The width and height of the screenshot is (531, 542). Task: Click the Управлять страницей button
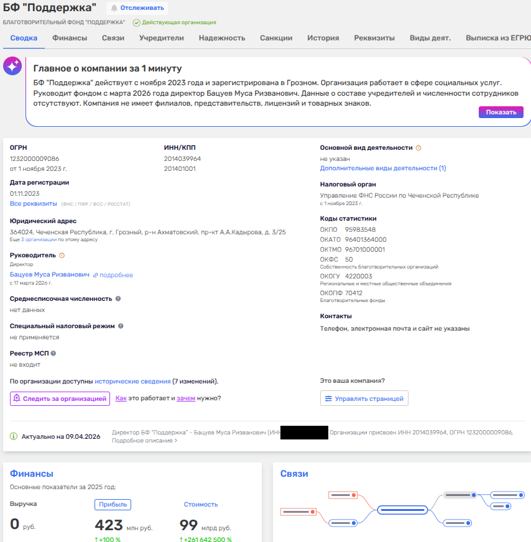[x=364, y=398]
